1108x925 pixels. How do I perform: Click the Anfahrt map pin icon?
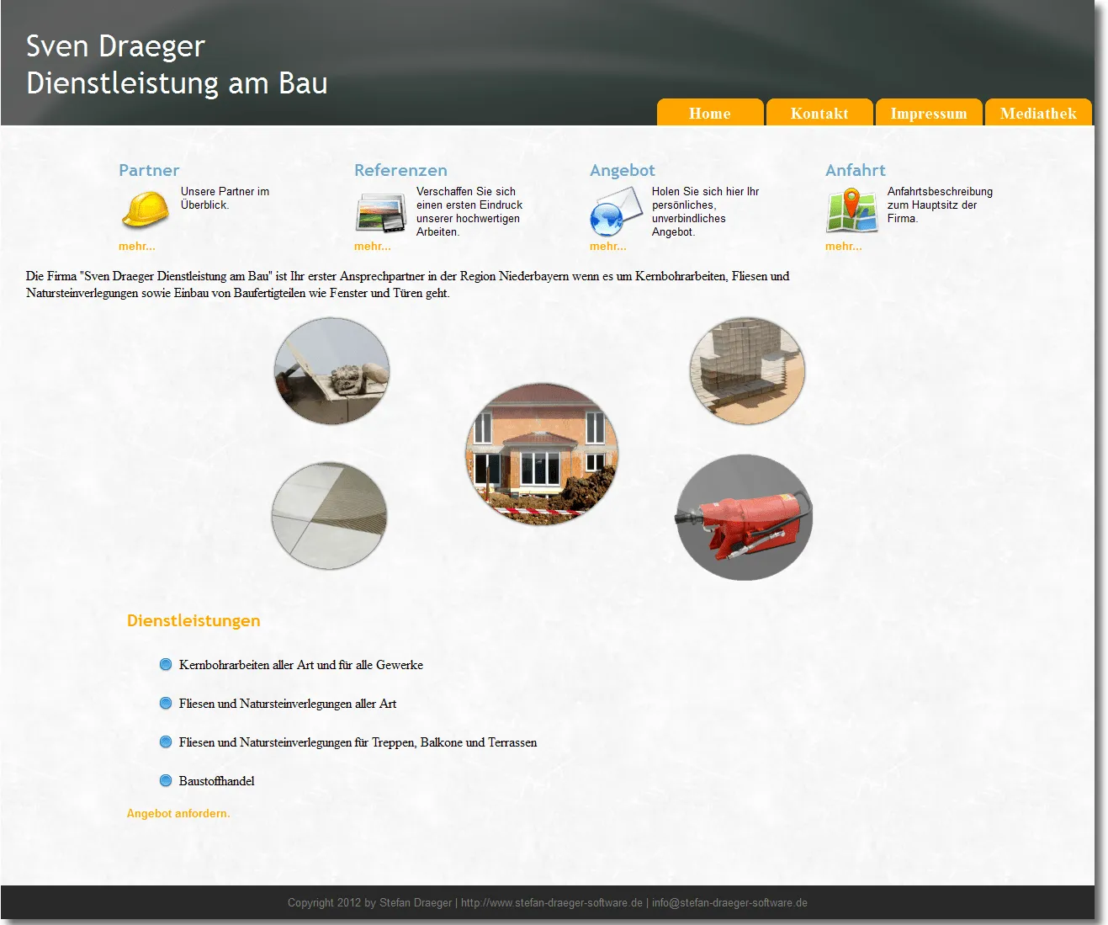(851, 210)
